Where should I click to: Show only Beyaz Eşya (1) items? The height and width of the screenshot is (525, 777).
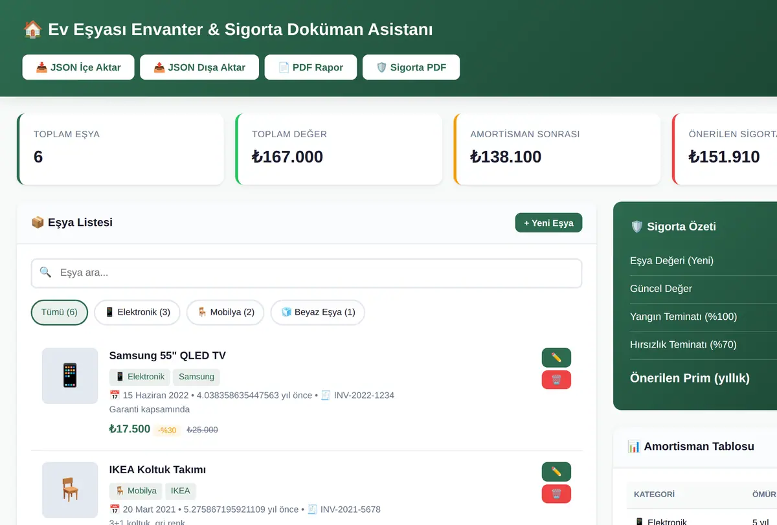[x=318, y=312]
